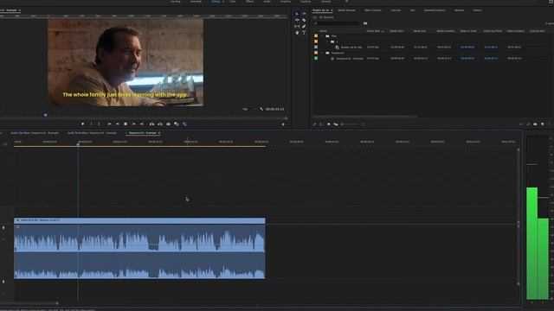Open the Markers tab
The width and height of the screenshot is (554, 311).
[x=459, y=10]
